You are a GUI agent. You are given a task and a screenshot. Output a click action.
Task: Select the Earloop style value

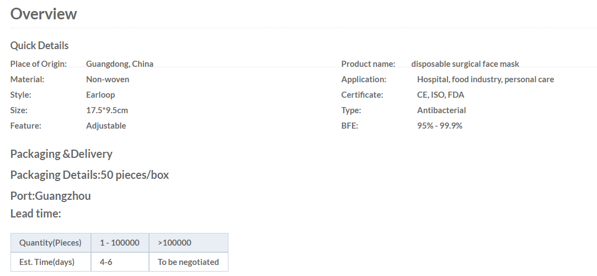(x=100, y=95)
